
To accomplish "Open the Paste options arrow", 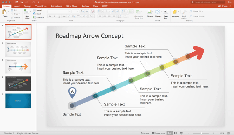I will [8, 12].
